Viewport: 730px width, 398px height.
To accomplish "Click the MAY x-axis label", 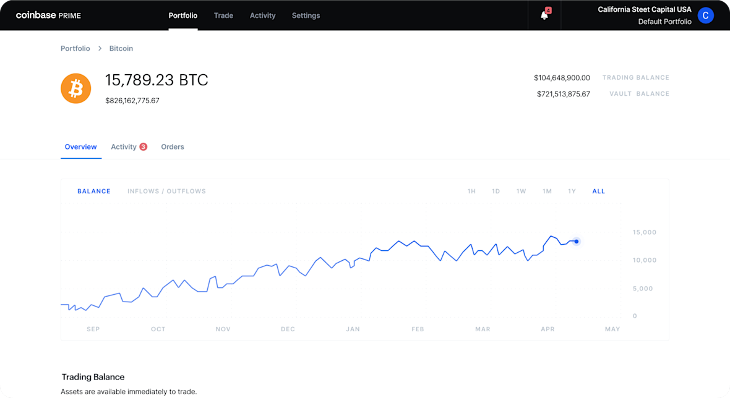I will 612,329.
